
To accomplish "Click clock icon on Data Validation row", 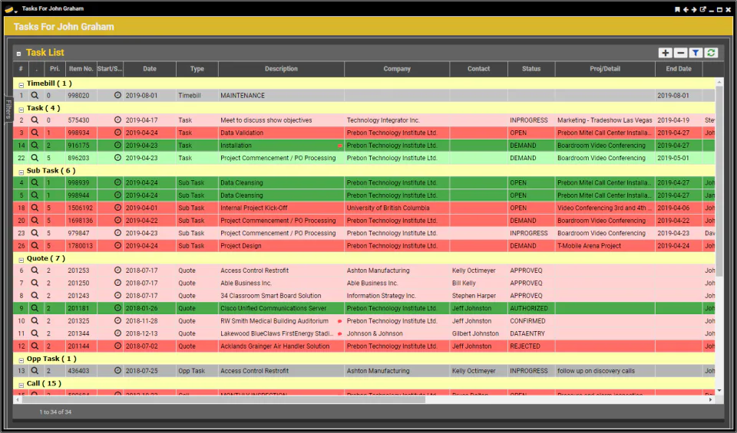I will point(117,133).
